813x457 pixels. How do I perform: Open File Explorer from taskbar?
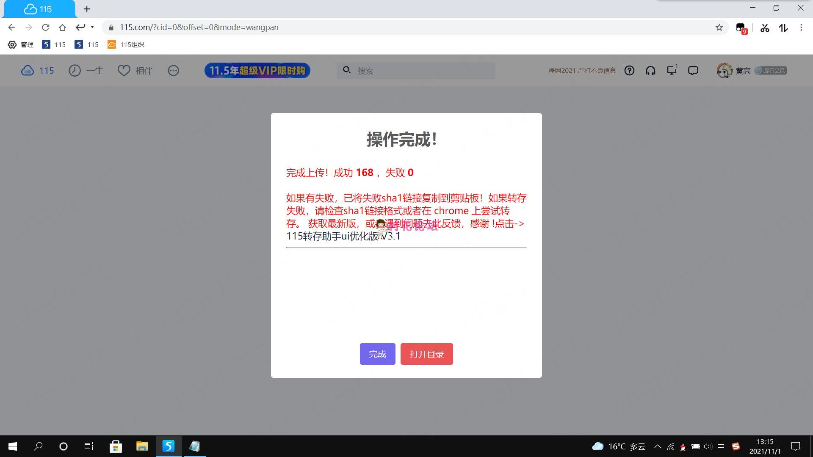pos(142,446)
